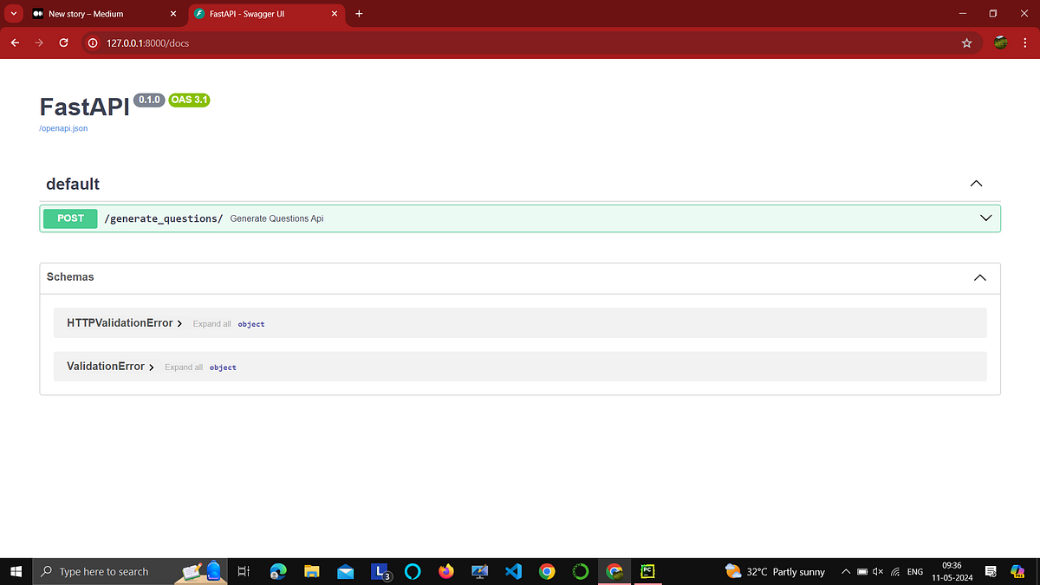Expand the /generate_questions/ endpoint

coord(985,218)
